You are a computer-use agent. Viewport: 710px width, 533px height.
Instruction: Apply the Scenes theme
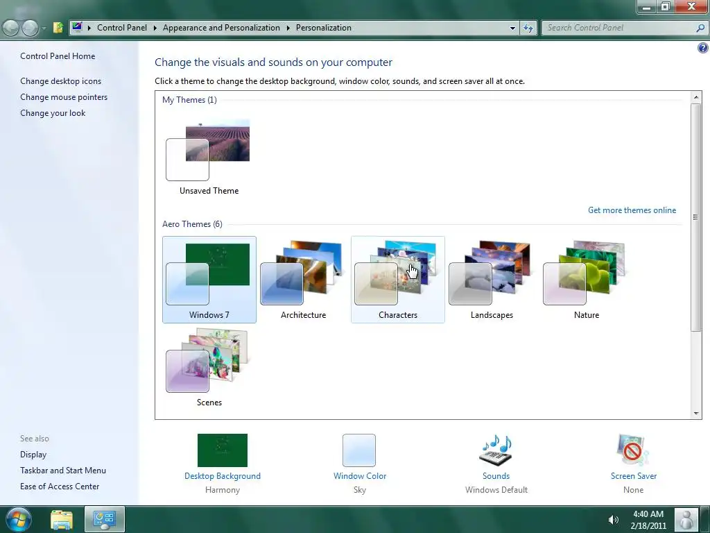click(x=209, y=367)
